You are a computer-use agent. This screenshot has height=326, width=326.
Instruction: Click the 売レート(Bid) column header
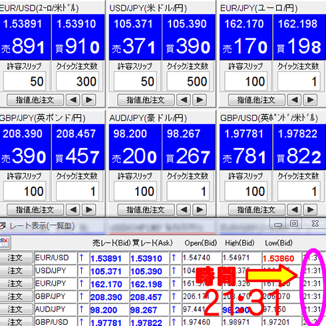coord(112,243)
